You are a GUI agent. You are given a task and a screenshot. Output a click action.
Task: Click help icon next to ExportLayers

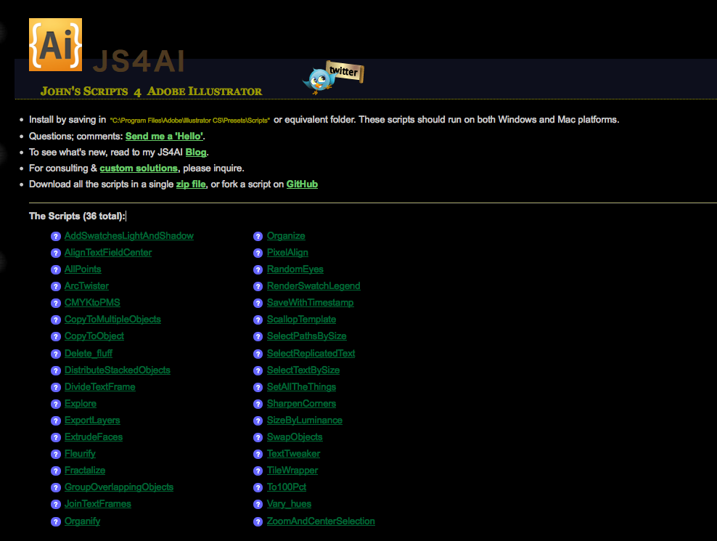(x=56, y=420)
